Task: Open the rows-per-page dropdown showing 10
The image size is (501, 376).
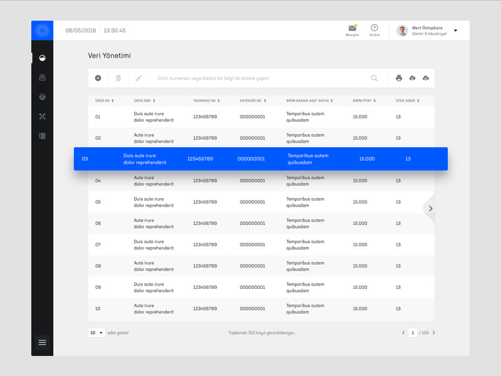Action: tap(96, 333)
